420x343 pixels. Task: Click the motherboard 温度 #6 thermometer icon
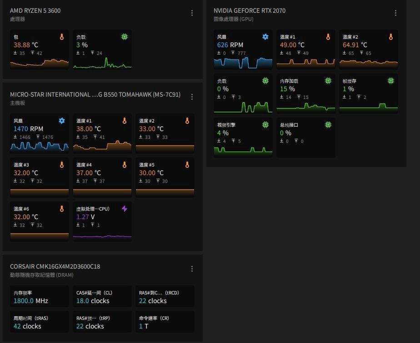point(62,209)
